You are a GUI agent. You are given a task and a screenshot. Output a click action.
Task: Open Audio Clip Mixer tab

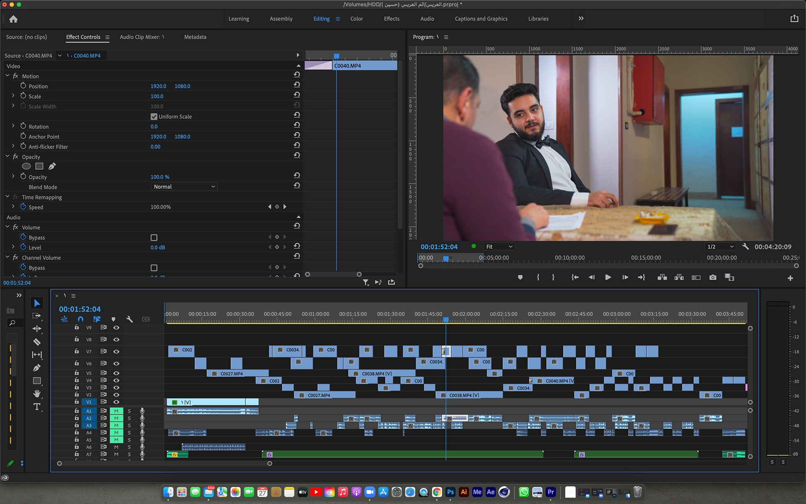(142, 37)
